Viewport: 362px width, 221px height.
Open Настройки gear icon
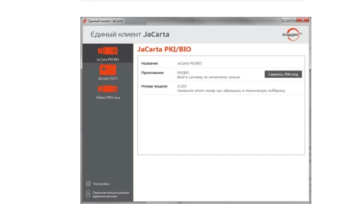[88, 183]
